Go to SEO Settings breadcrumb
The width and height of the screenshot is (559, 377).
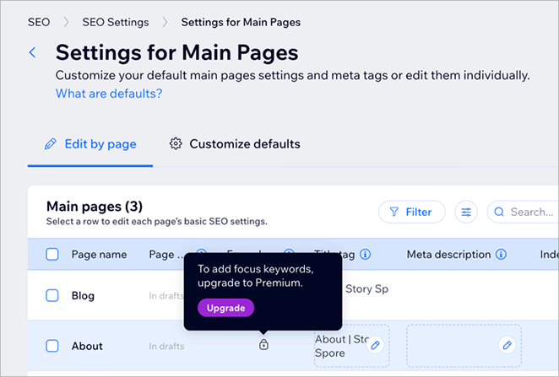[115, 22]
